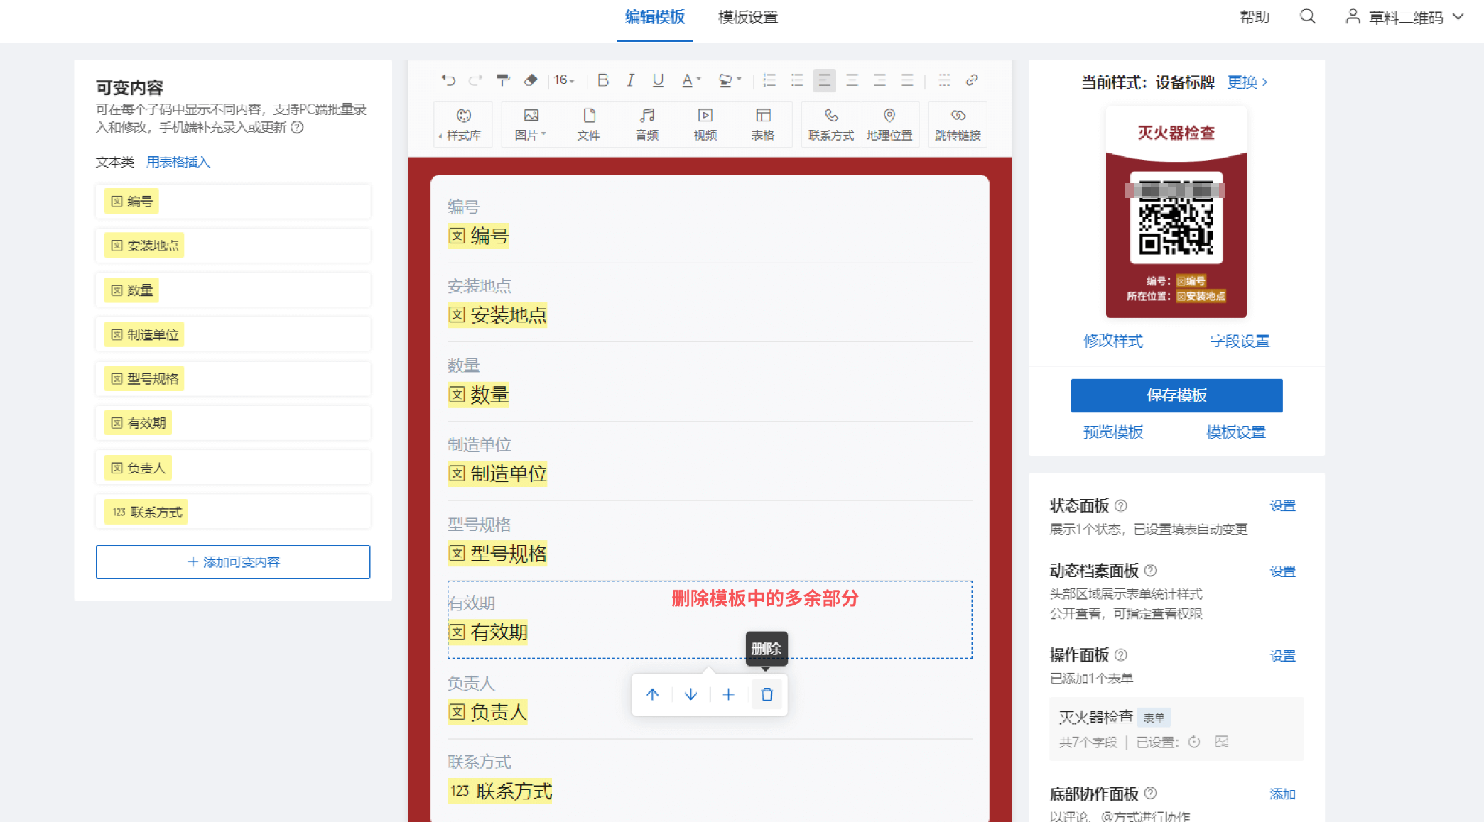Switch to 模板设置 tab
The width and height of the screenshot is (1484, 822).
(x=747, y=17)
